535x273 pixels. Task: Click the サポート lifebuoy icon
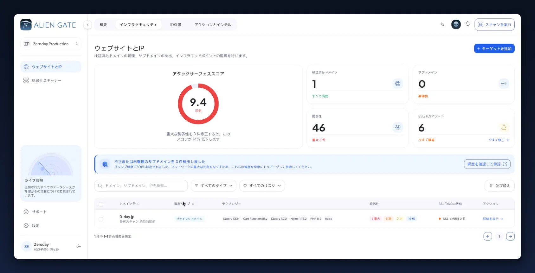coord(26,212)
